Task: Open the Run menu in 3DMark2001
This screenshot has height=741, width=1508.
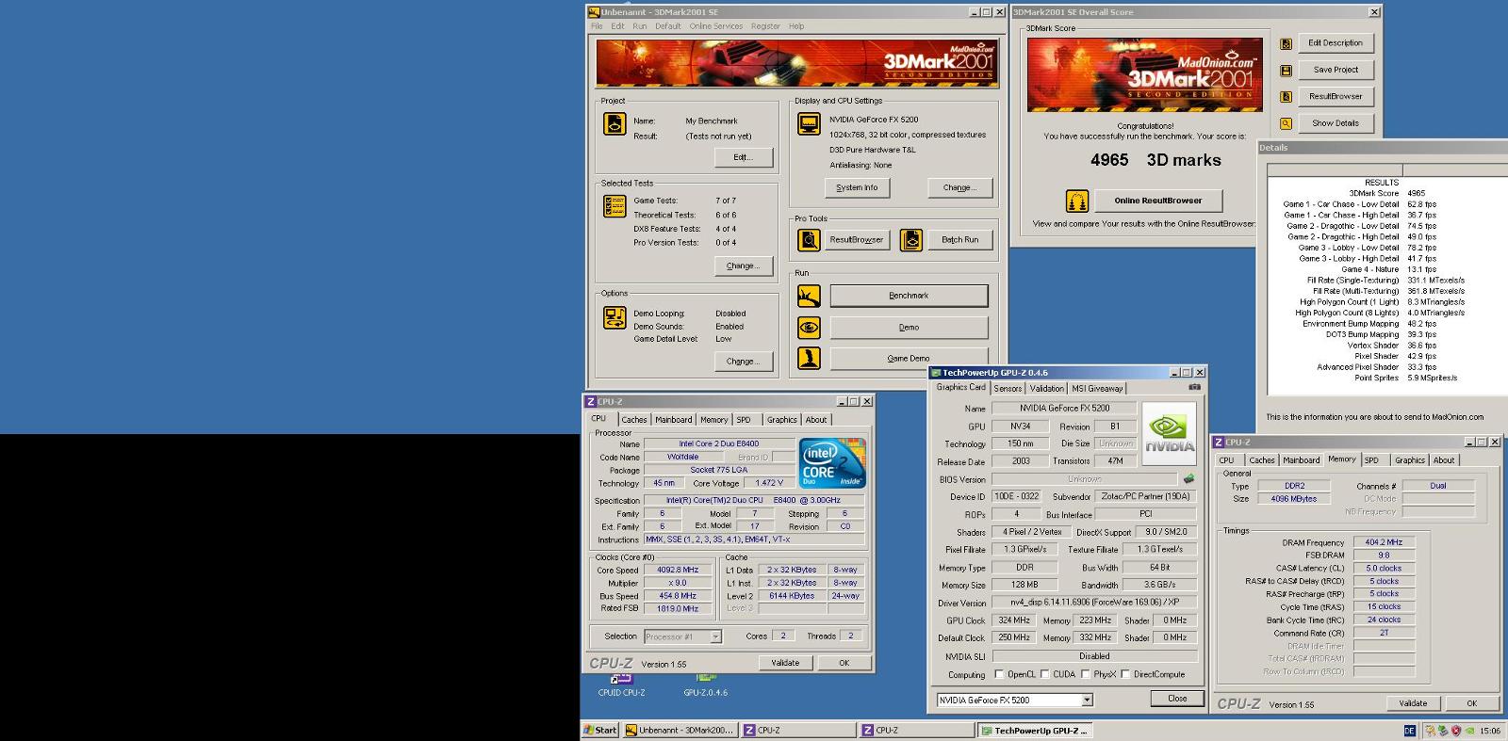Action: coord(640,26)
